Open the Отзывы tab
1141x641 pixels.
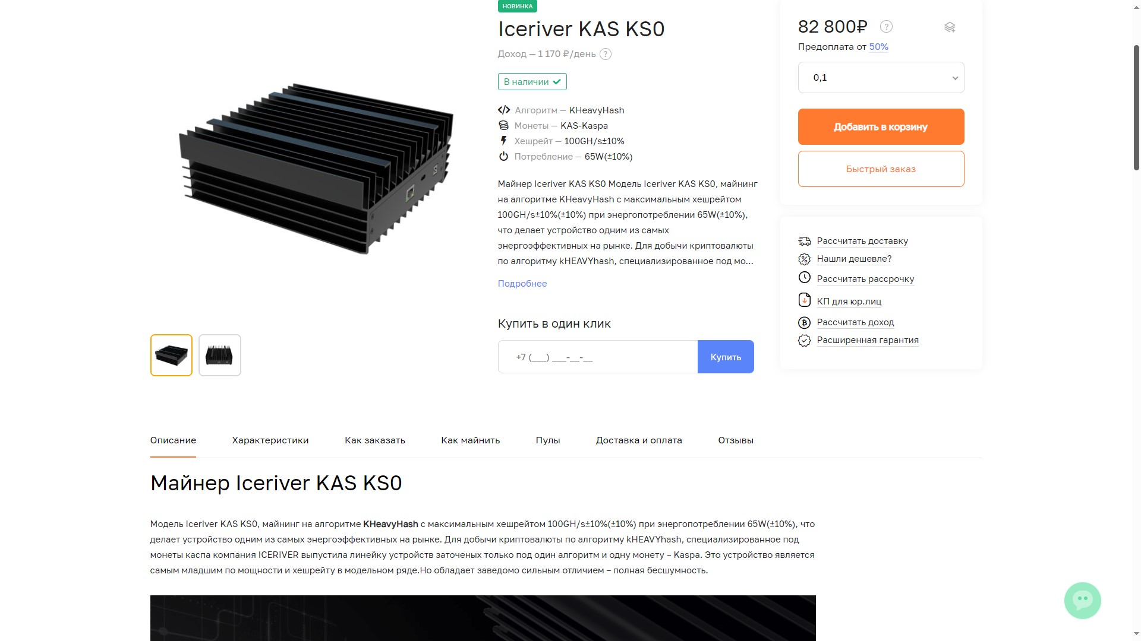(x=736, y=440)
